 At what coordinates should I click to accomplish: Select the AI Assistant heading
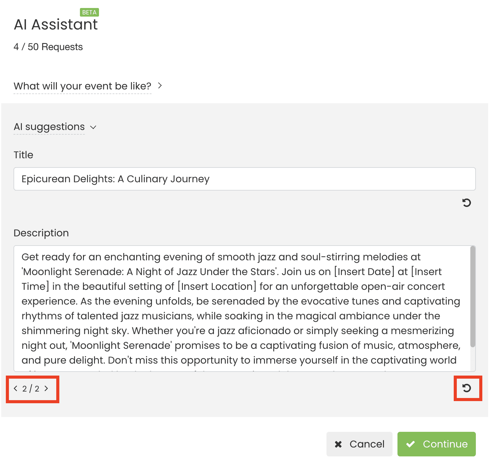point(56,25)
